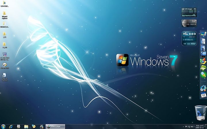This screenshot has width=207, height=129.
Task: Open the topmost desktop shortcut icon
Action: [4, 4]
